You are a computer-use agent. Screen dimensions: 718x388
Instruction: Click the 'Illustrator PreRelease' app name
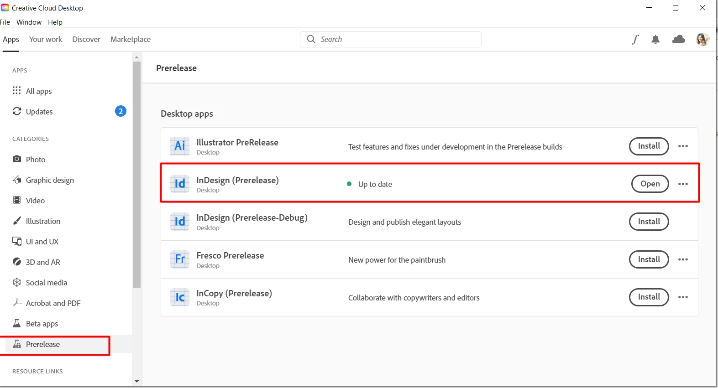pos(237,142)
